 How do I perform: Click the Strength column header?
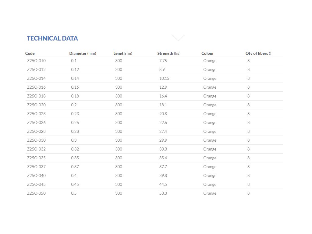tap(169, 53)
